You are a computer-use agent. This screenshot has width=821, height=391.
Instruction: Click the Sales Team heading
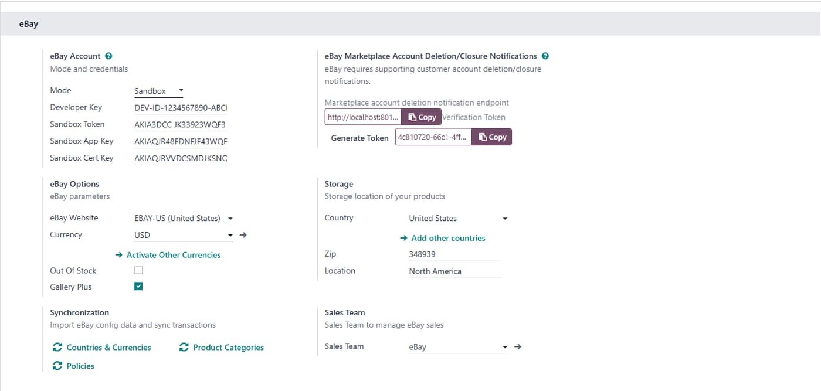[345, 312]
